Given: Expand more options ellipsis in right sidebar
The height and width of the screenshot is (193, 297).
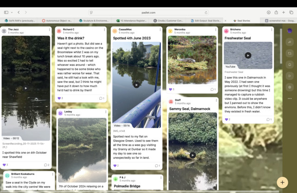Looking at the screenshot, I should click(290, 98).
